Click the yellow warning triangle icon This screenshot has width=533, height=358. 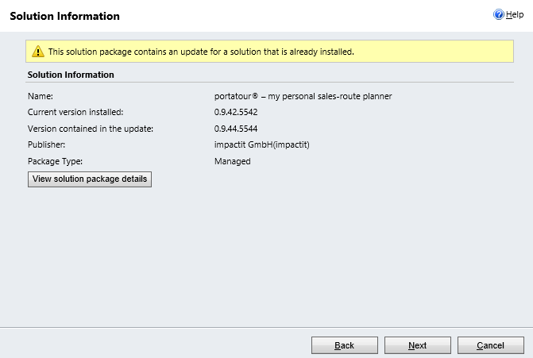point(38,52)
